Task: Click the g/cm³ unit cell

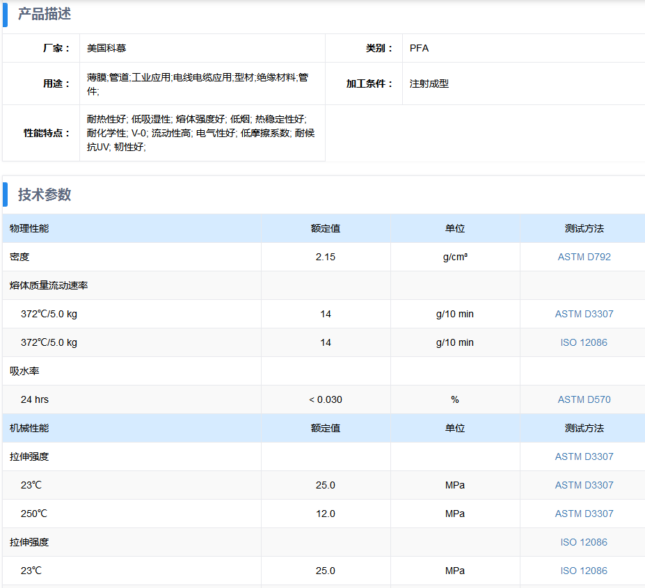Action: click(455, 257)
